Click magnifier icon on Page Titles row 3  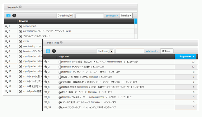[x=46, y=72]
